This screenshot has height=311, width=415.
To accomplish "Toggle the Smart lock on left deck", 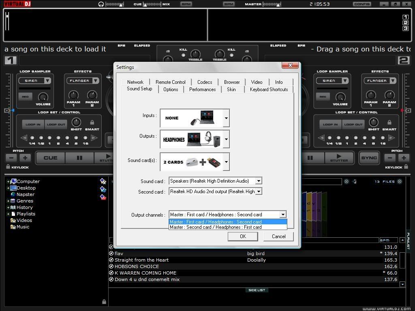I will click(92, 122).
